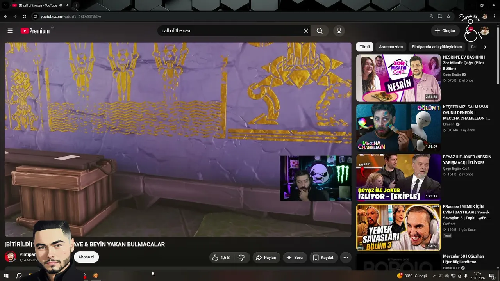Save the video with Kaydet
Screen dimensions: 500x281
click(323, 258)
